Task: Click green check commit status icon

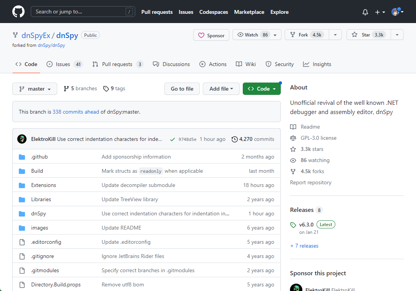Action: (x=172, y=139)
